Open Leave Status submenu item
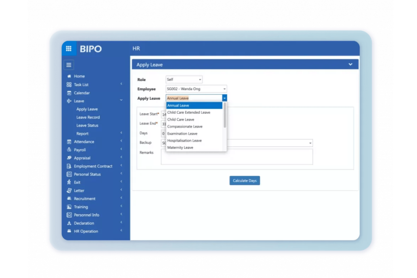 tap(87, 125)
